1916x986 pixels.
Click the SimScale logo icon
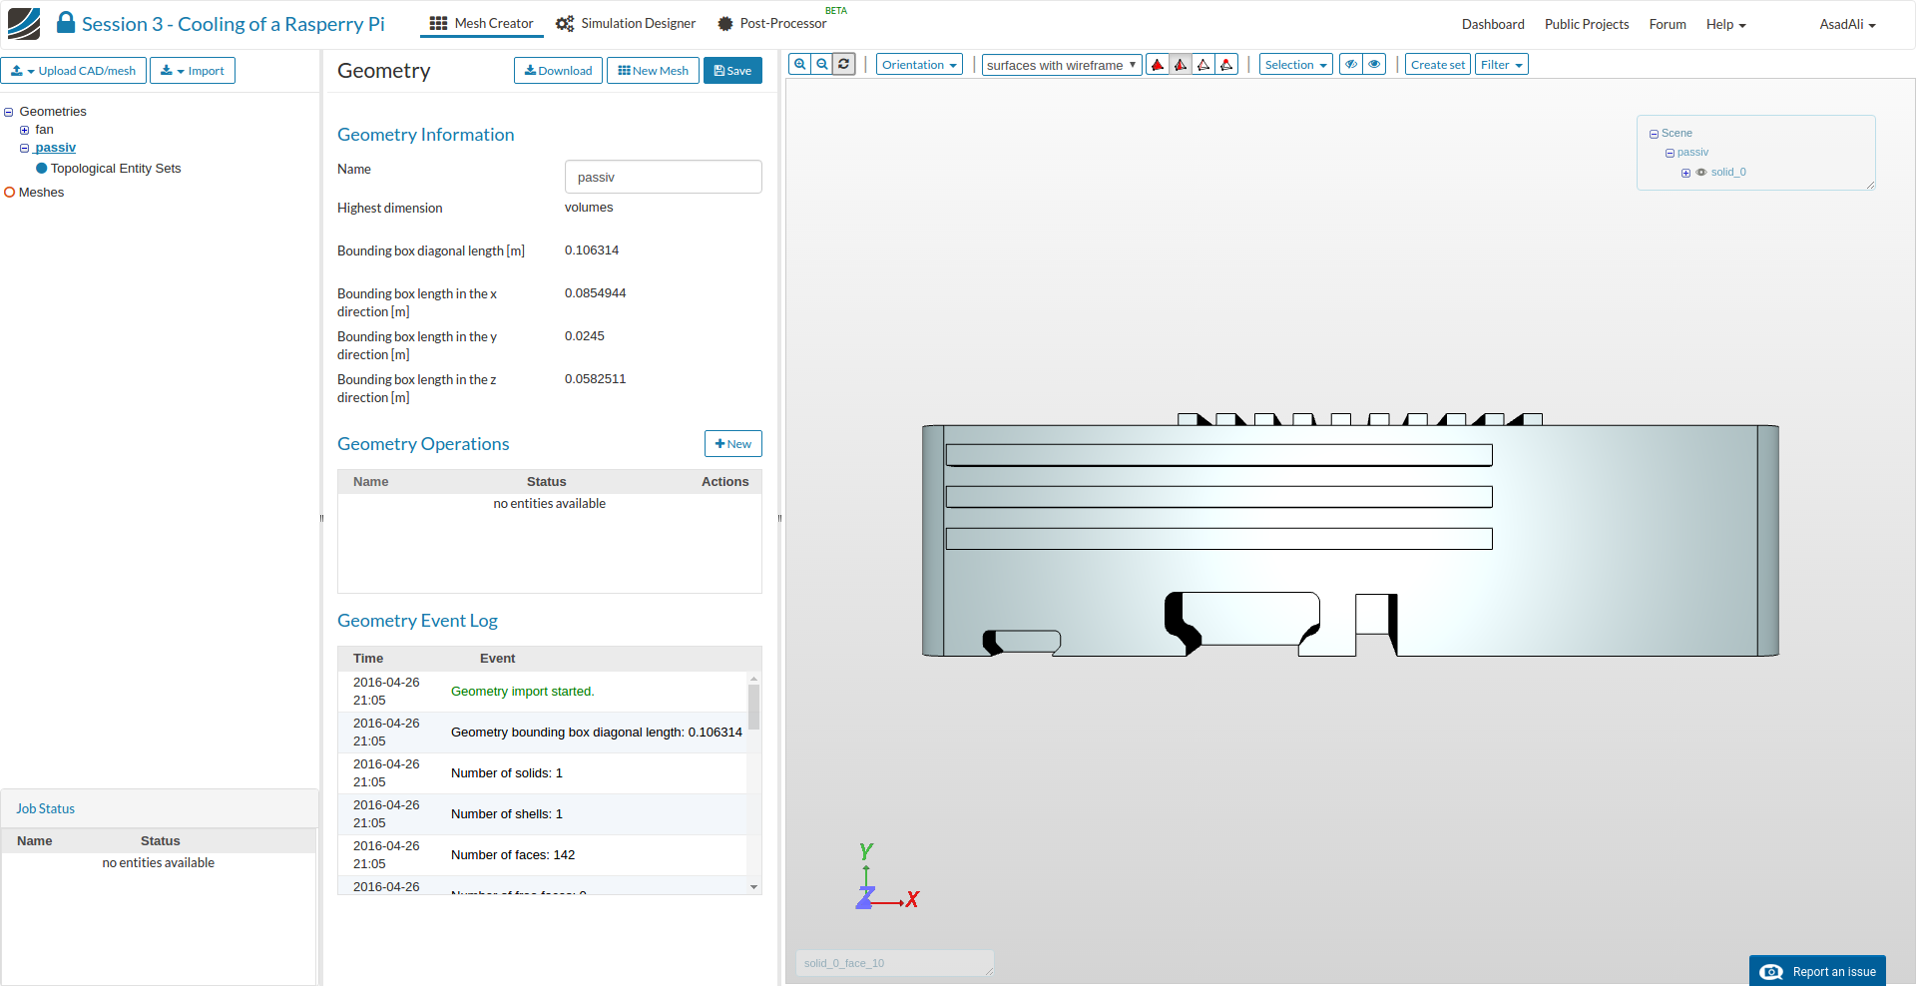(x=24, y=24)
